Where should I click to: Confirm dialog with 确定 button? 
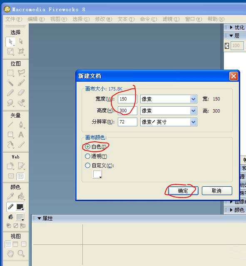(183, 191)
